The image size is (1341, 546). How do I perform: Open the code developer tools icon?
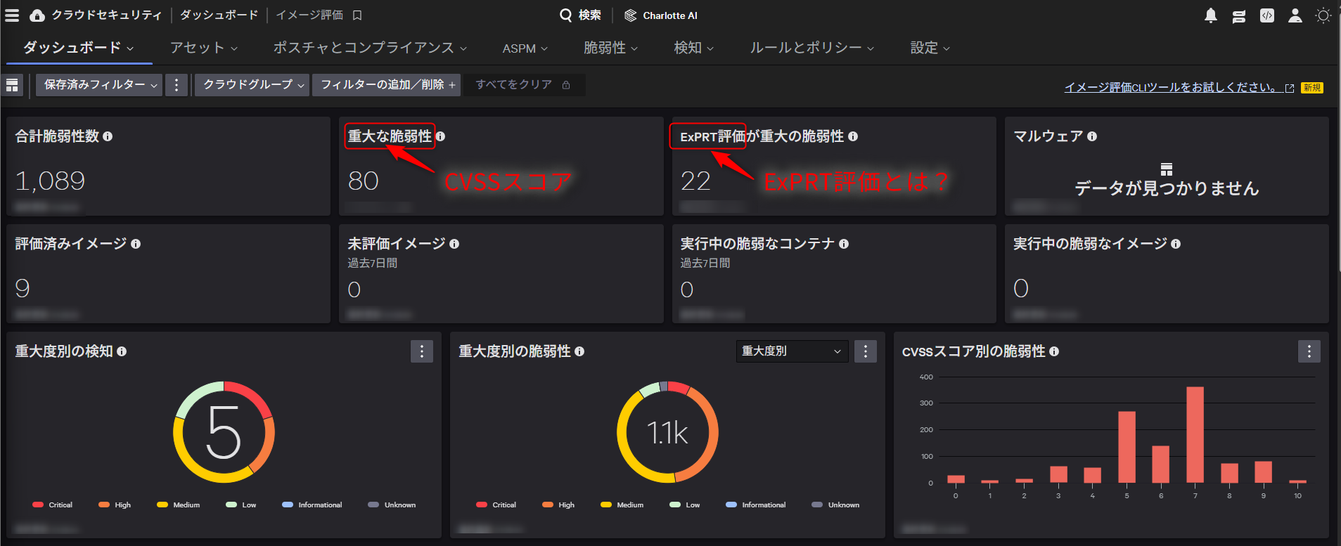1267,15
